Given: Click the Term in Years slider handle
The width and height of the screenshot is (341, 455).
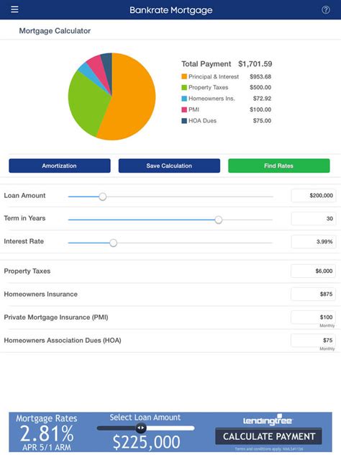Looking at the screenshot, I should 219,220.
